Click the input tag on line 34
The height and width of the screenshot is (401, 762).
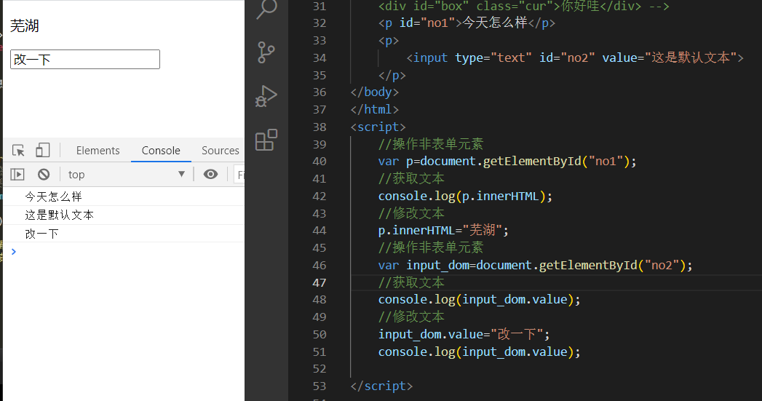575,57
